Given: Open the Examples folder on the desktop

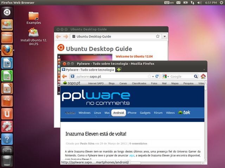Looking at the screenshot, I should [34, 18].
